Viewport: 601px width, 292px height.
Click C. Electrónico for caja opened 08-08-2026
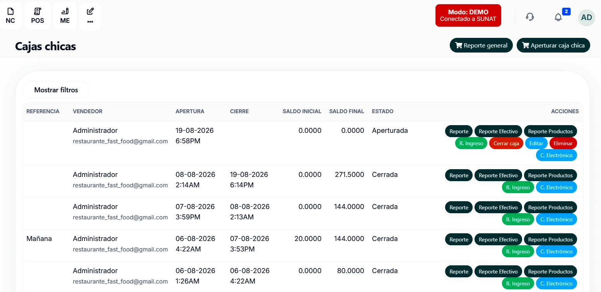(557, 187)
